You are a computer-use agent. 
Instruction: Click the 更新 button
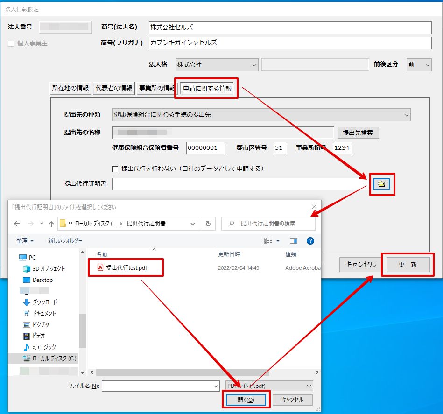408,265
